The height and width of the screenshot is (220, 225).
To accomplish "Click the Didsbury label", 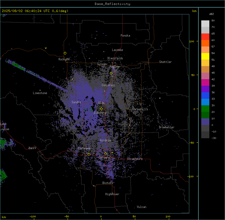I will tap(100, 113).
